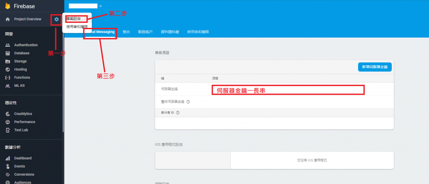
Task: Open Conversions in the sidebar
Action: coord(24,174)
